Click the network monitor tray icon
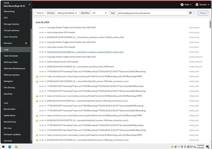This screenshot has width=212, height=149. (191, 147)
